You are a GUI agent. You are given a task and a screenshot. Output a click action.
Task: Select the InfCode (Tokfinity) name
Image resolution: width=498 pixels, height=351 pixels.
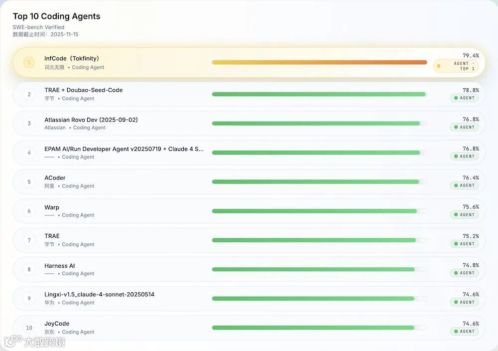(72, 58)
